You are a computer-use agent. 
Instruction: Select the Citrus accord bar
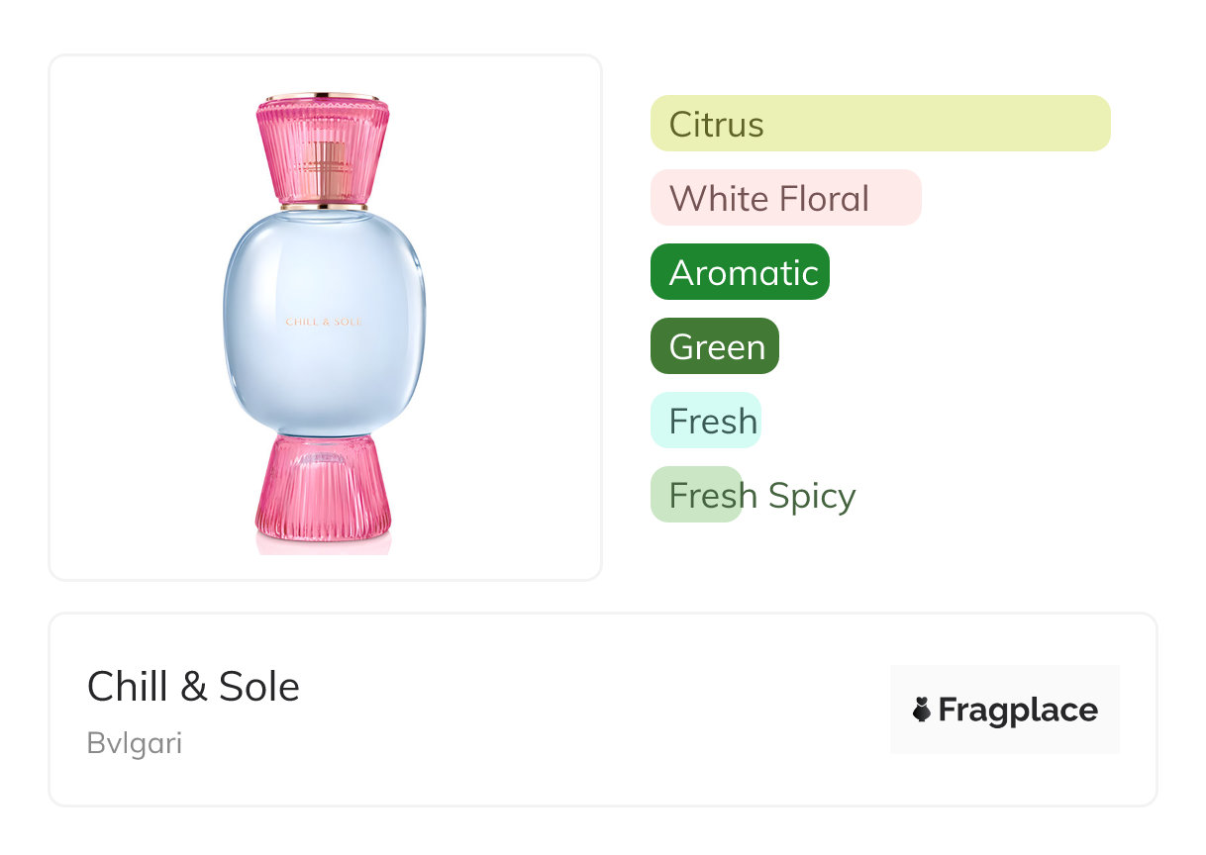coord(879,124)
